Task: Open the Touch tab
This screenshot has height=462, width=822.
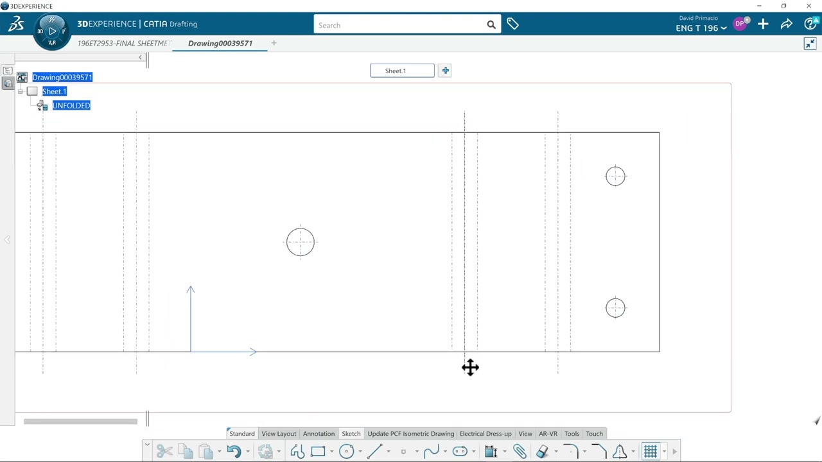Action: (595, 434)
